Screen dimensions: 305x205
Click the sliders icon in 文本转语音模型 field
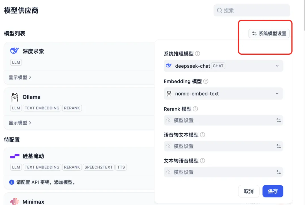point(278,172)
